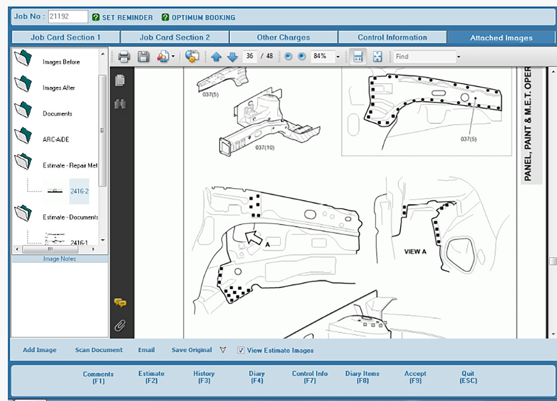Image resolution: width=557 pixels, height=401 pixels.
Task: Expand the Save Original options triangle
Action: click(x=223, y=350)
